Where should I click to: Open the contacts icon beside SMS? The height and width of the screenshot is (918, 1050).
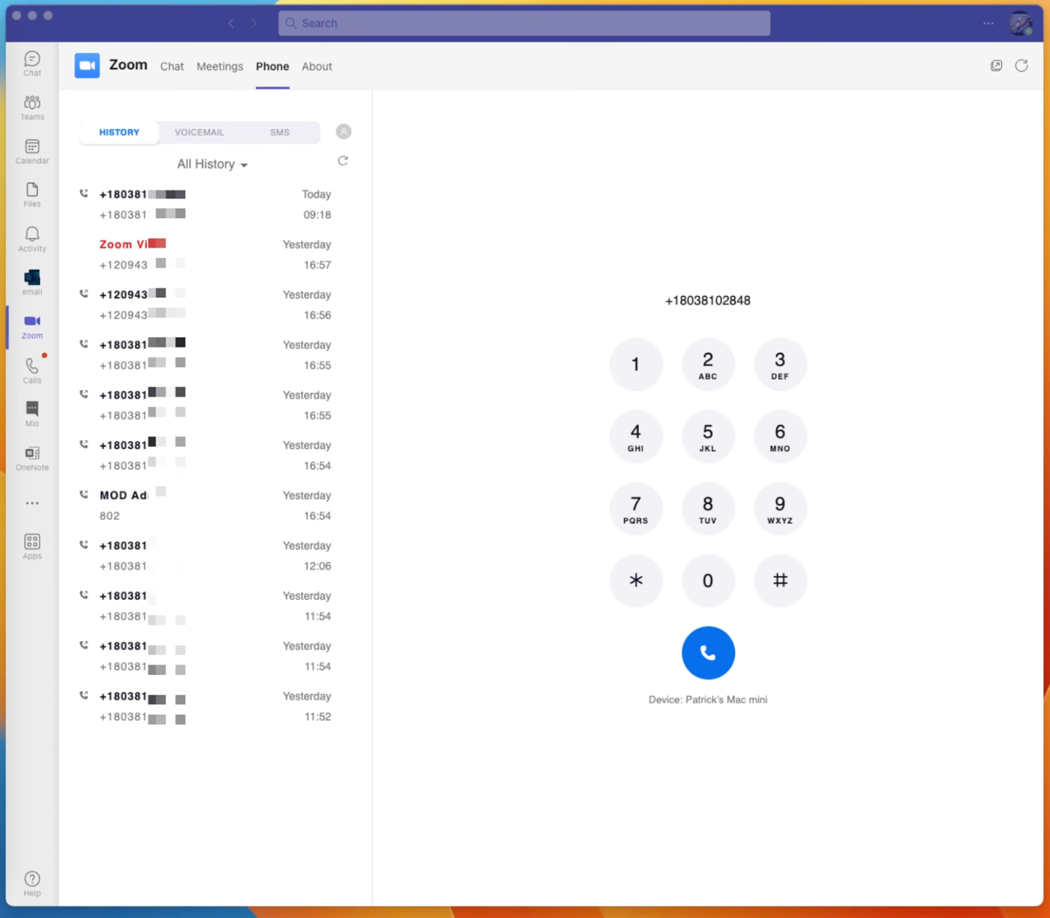(x=343, y=131)
